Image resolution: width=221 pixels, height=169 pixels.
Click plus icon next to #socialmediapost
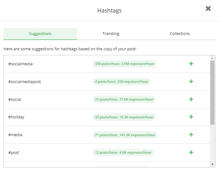click(191, 82)
